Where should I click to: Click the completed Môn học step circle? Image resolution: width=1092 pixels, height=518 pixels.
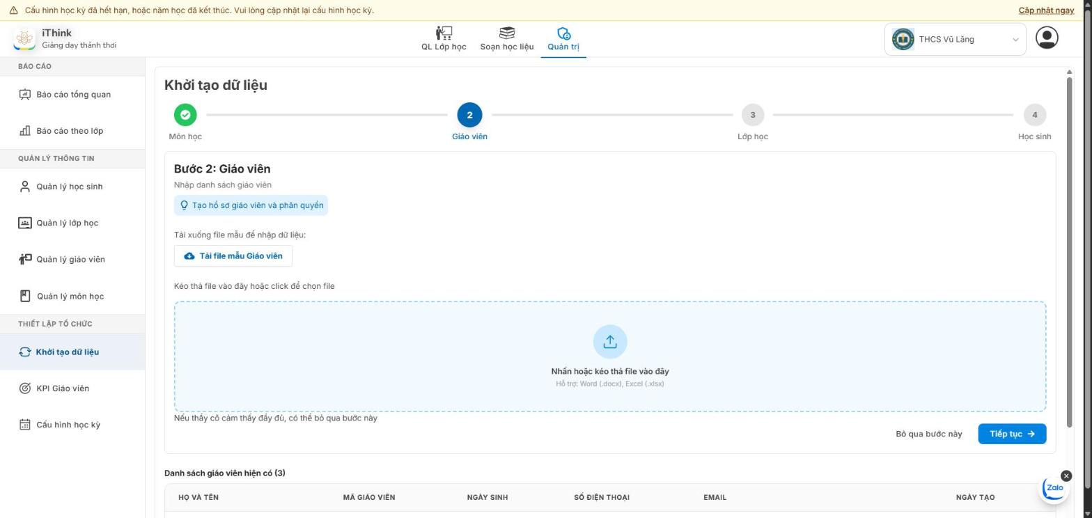185,115
